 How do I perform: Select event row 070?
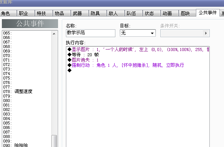[27, 55]
